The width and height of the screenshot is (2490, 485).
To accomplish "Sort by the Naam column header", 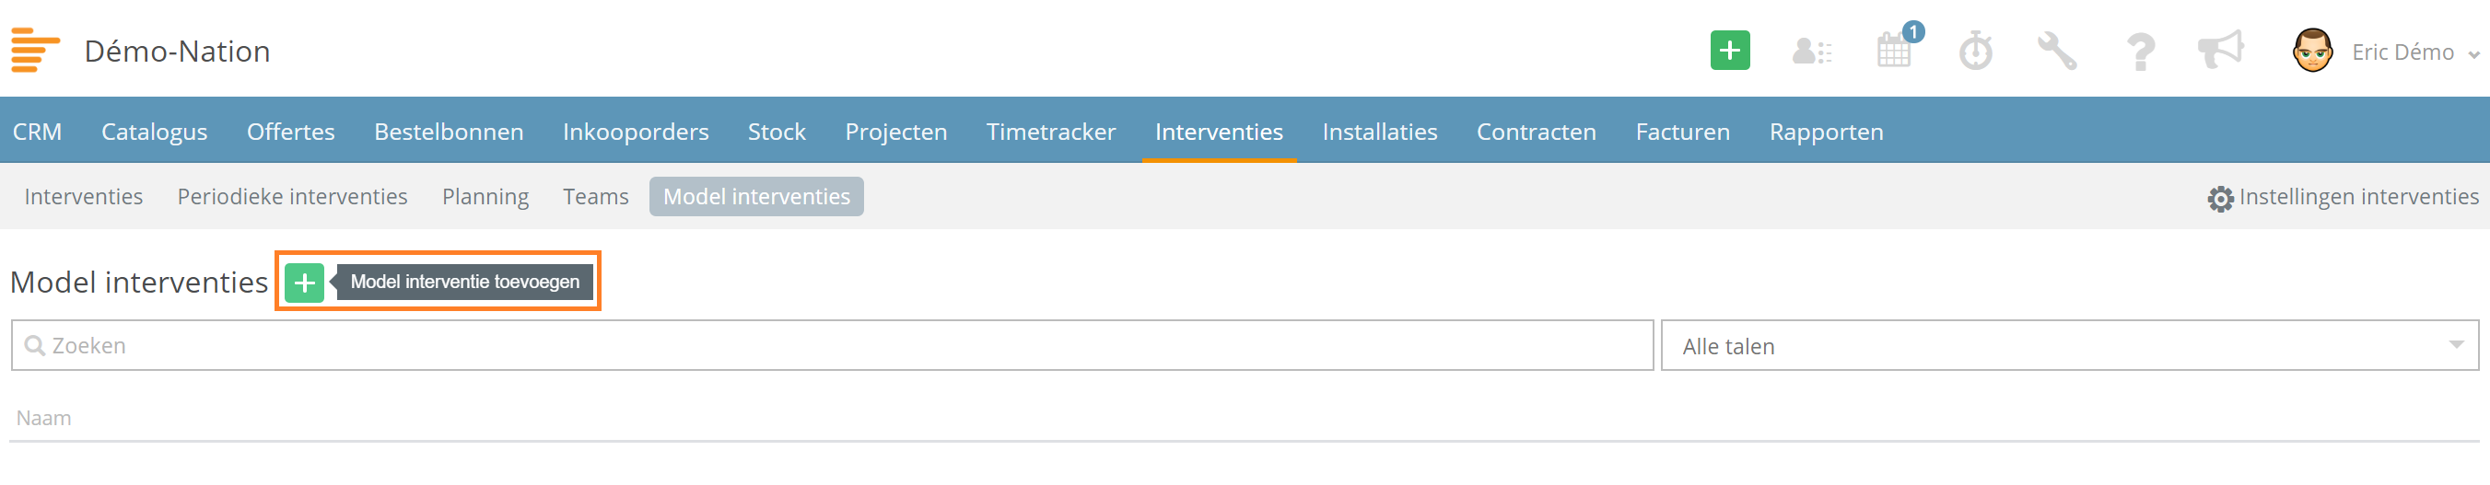I will tap(43, 419).
